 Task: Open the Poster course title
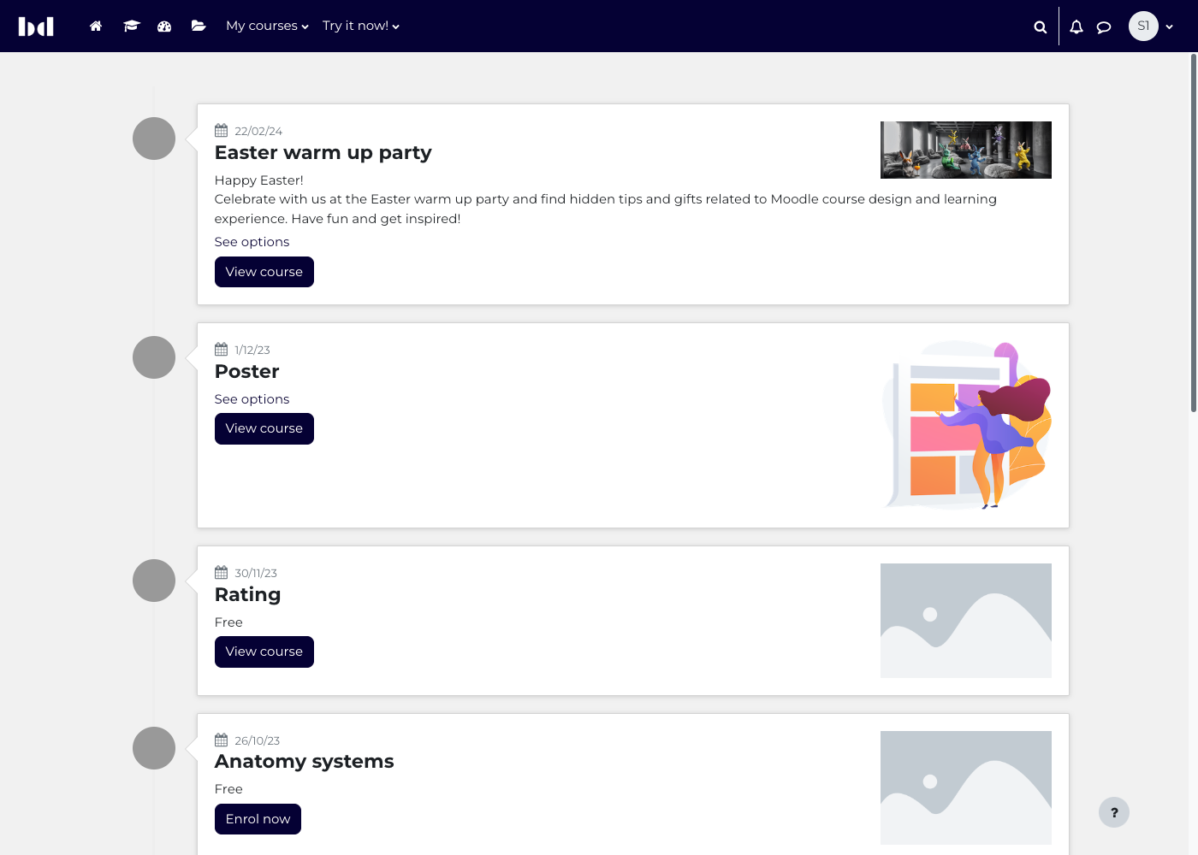coord(247,372)
